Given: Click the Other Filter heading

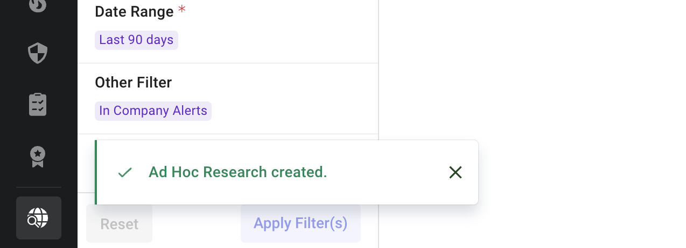Looking at the screenshot, I should [x=133, y=83].
